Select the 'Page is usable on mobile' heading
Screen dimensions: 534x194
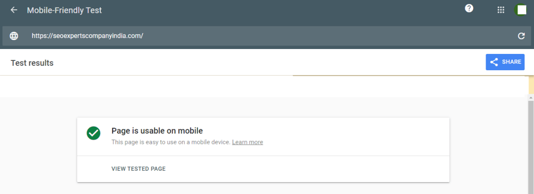(x=157, y=131)
